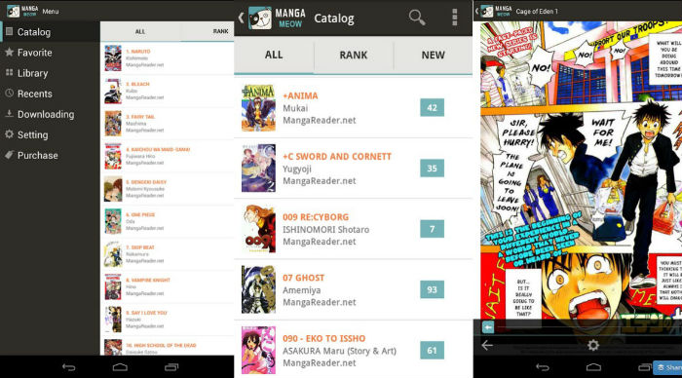Click the grey back arrow in reader toolbar

coord(487,346)
